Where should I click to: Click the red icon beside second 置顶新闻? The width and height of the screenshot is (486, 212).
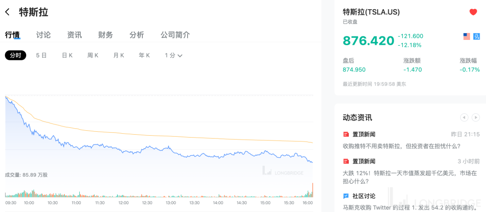coord(346,161)
